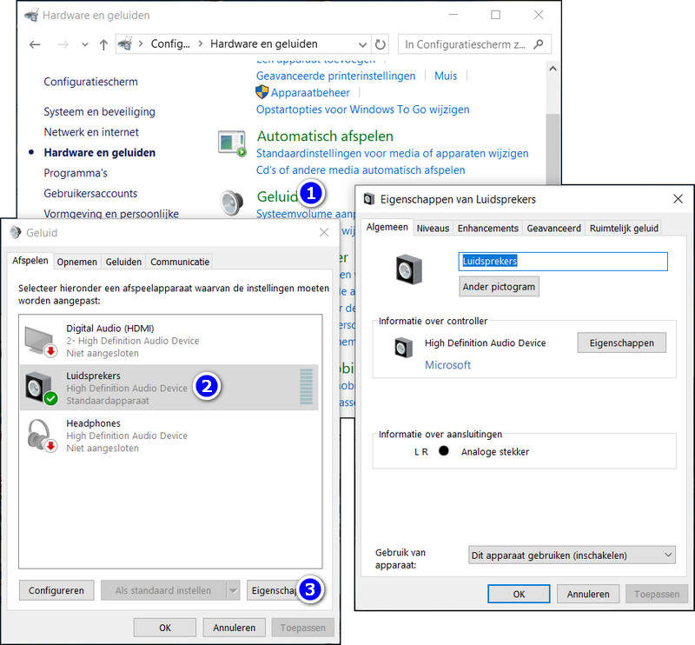Go up one folder level arrow
The image size is (695, 645).
point(103,44)
